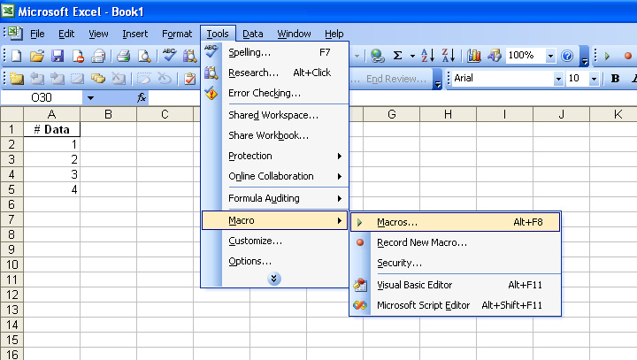Open the Insert menu
This screenshot has width=637, height=360.
point(134,34)
